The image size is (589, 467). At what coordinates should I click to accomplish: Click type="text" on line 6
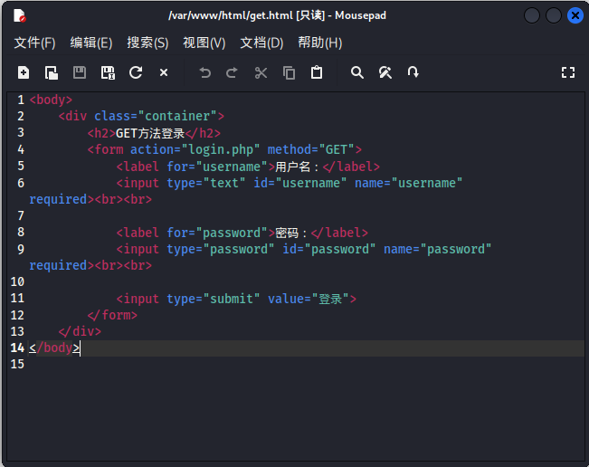tap(206, 183)
